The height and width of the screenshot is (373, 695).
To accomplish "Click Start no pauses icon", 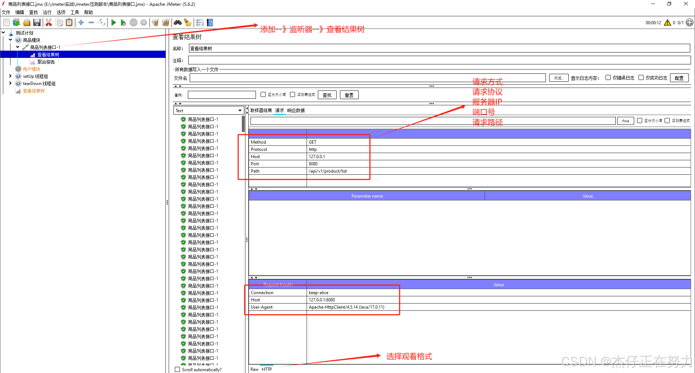I will pos(123,23).
